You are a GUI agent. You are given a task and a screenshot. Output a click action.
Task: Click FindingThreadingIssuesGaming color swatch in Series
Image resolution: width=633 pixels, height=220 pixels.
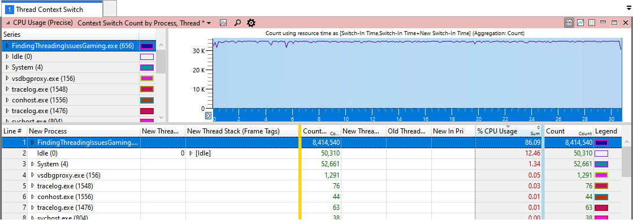click(147, 46)
